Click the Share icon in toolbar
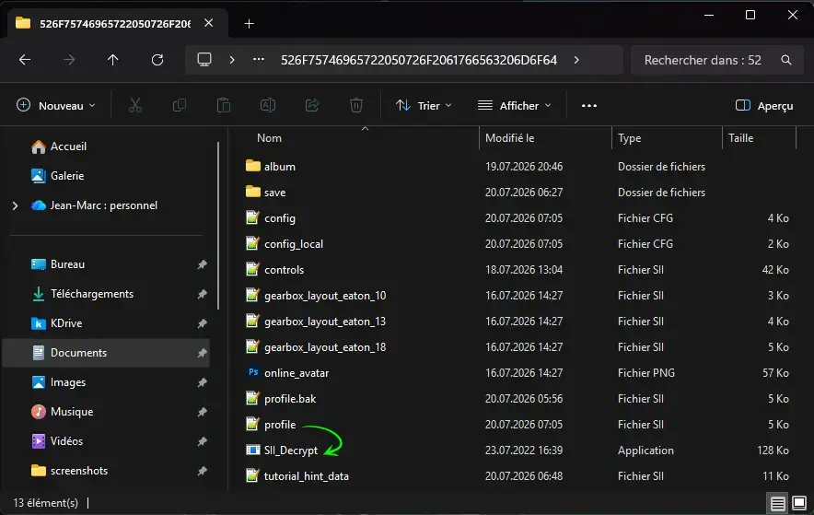Screen dimensions: 814x515 312,105
